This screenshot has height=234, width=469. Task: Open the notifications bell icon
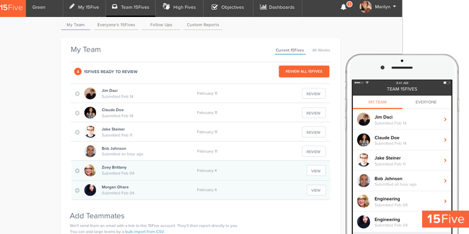(344, 7)
